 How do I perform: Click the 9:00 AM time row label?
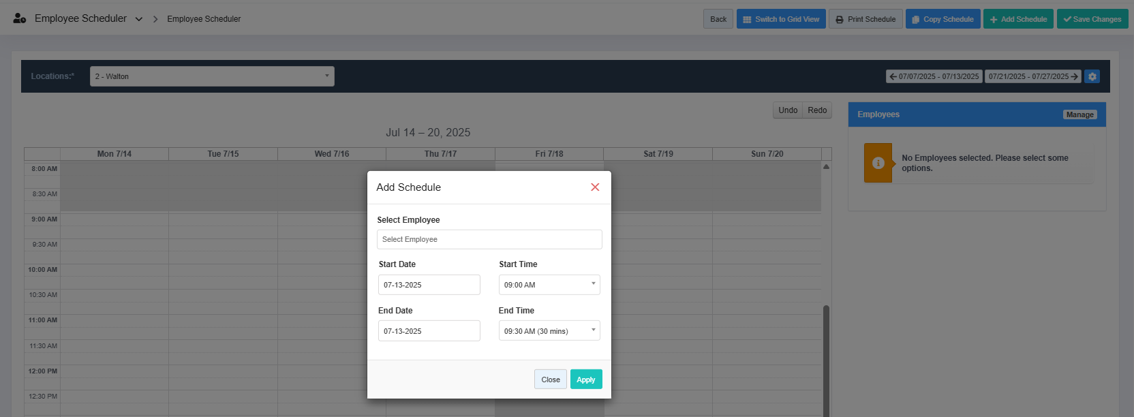coord(44,219)
